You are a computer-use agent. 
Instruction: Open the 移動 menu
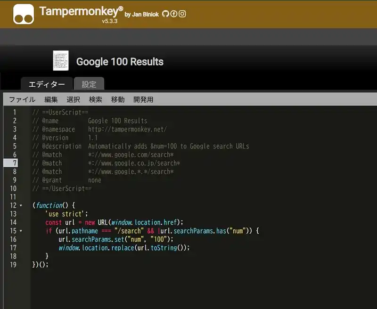(x=118, y=99)
